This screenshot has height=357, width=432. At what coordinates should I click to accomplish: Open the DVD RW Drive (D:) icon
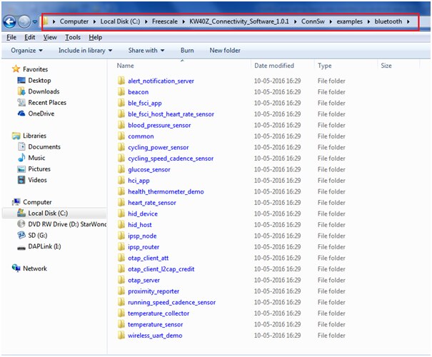(21, 224)
